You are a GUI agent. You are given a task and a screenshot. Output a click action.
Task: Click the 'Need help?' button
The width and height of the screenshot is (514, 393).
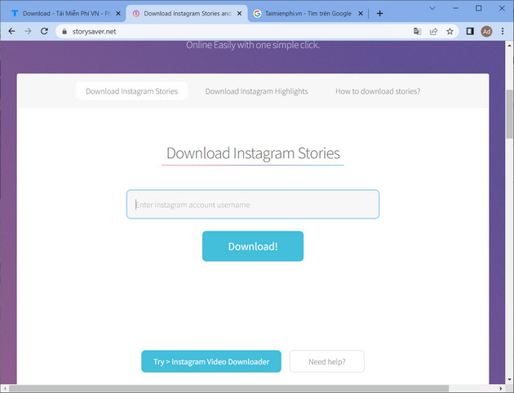pos(327,361)
